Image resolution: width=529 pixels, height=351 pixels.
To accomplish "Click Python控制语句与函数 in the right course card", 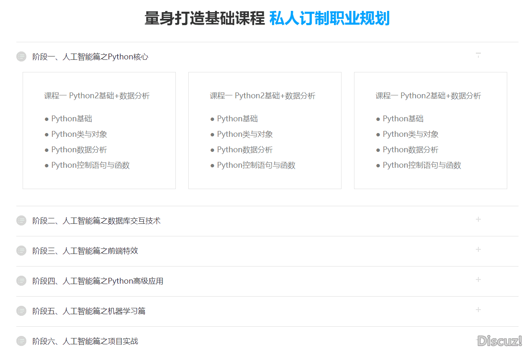I will [422, 165].
